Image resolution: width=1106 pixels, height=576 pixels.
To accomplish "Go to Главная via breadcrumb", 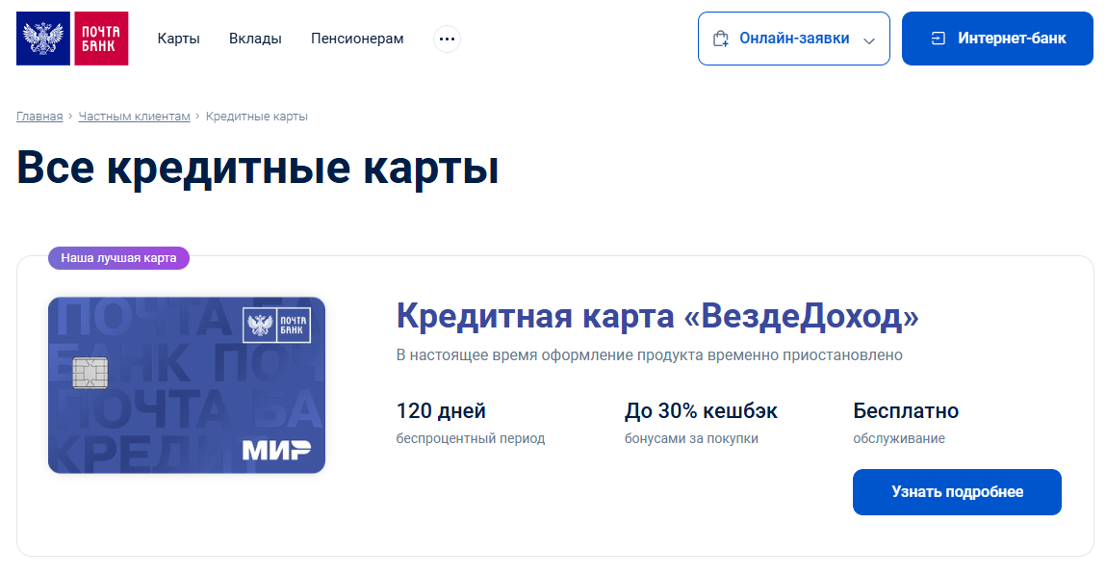I will pyautogui.click(x=39, y=116).
